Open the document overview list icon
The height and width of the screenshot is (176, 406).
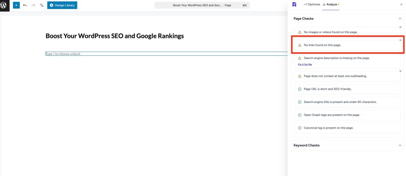(x=42, y=6)
